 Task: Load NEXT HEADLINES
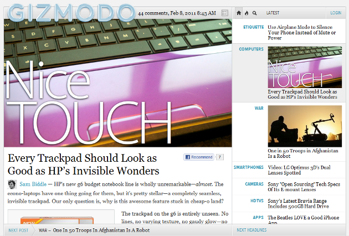[252, 230]
